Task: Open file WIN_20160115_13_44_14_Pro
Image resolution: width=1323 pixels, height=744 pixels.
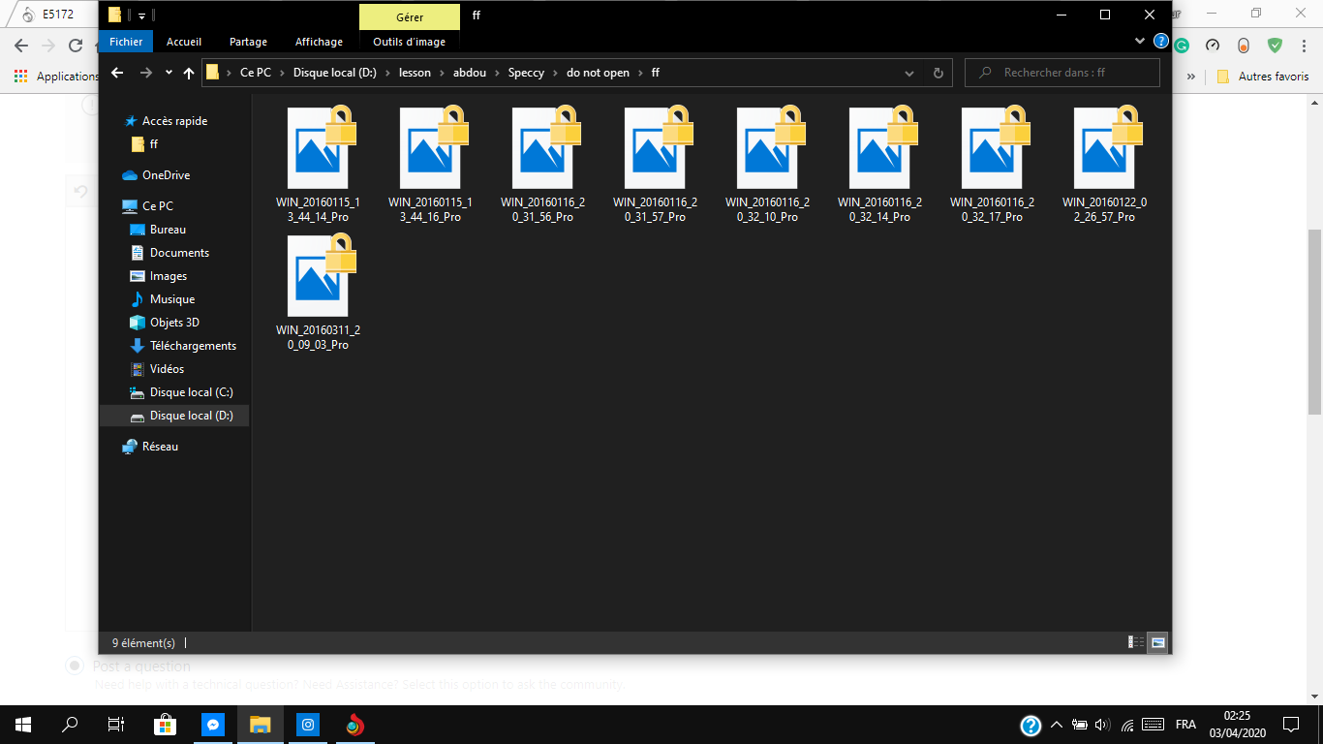Action: [x=318, y=163]
